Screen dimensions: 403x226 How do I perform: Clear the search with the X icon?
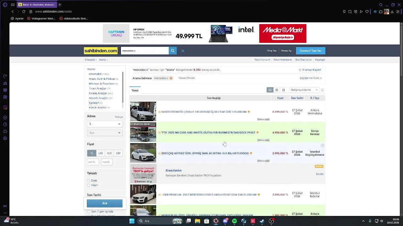(183, 51)
